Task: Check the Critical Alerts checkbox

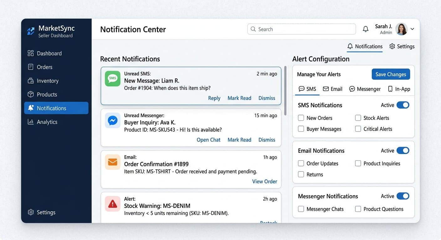Action: [x=358, y=129]
